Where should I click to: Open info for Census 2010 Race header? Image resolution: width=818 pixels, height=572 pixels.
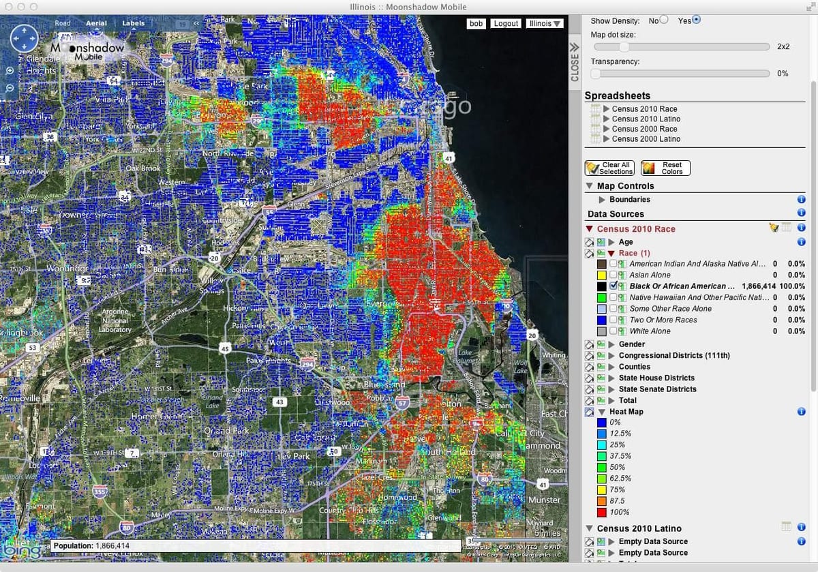pyautogui.click(x=801, y=228)
